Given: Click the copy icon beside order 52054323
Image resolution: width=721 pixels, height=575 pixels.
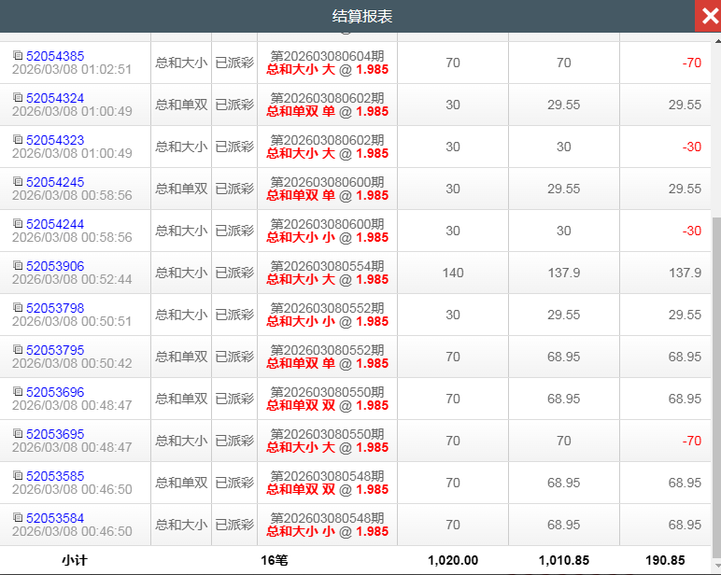Looking at the screenshot, I should (x=18, y=139).
